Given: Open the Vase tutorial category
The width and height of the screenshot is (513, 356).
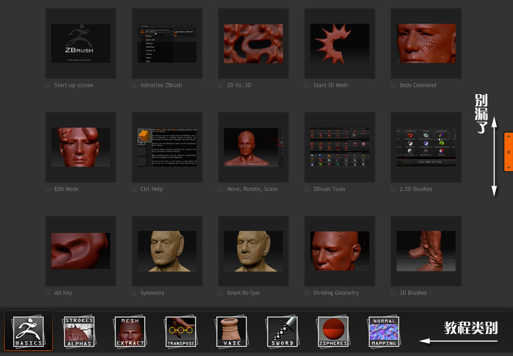Looking at the screenshot, I should pyautogui.click(x=231, y=331).
